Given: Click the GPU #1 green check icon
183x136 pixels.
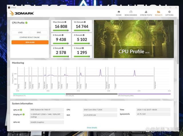Looking at the screenshot, I should [21, 110].
